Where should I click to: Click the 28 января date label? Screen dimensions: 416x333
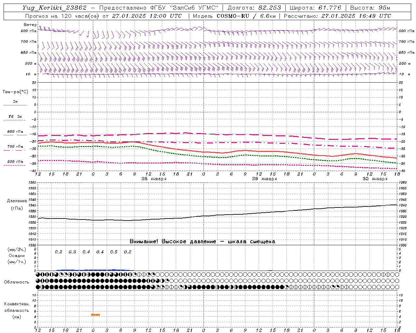tap(154, 179)
